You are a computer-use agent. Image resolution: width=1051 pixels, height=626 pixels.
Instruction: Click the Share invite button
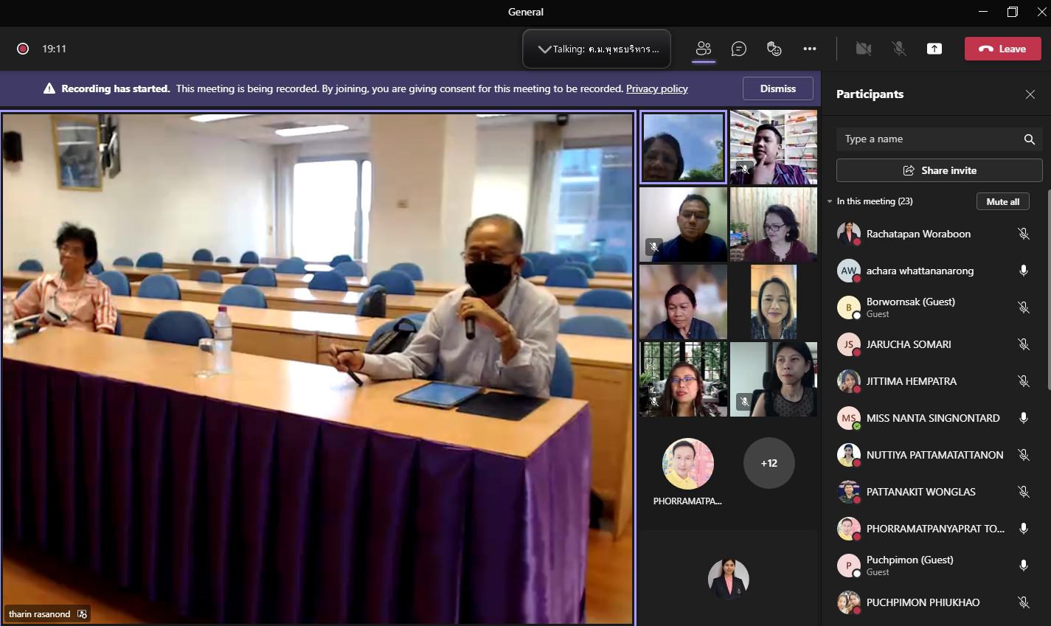940,170
